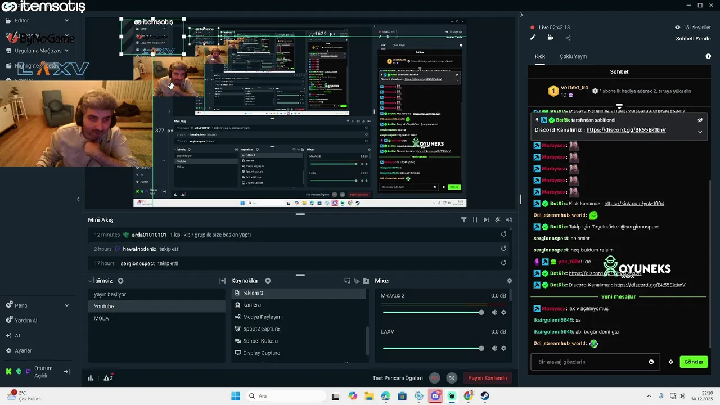Image resolution: width=720 pixels, height=405 pixels.
Task: Mute the Mic/Aux 2 channel
Action: click(x=494, y=312)
